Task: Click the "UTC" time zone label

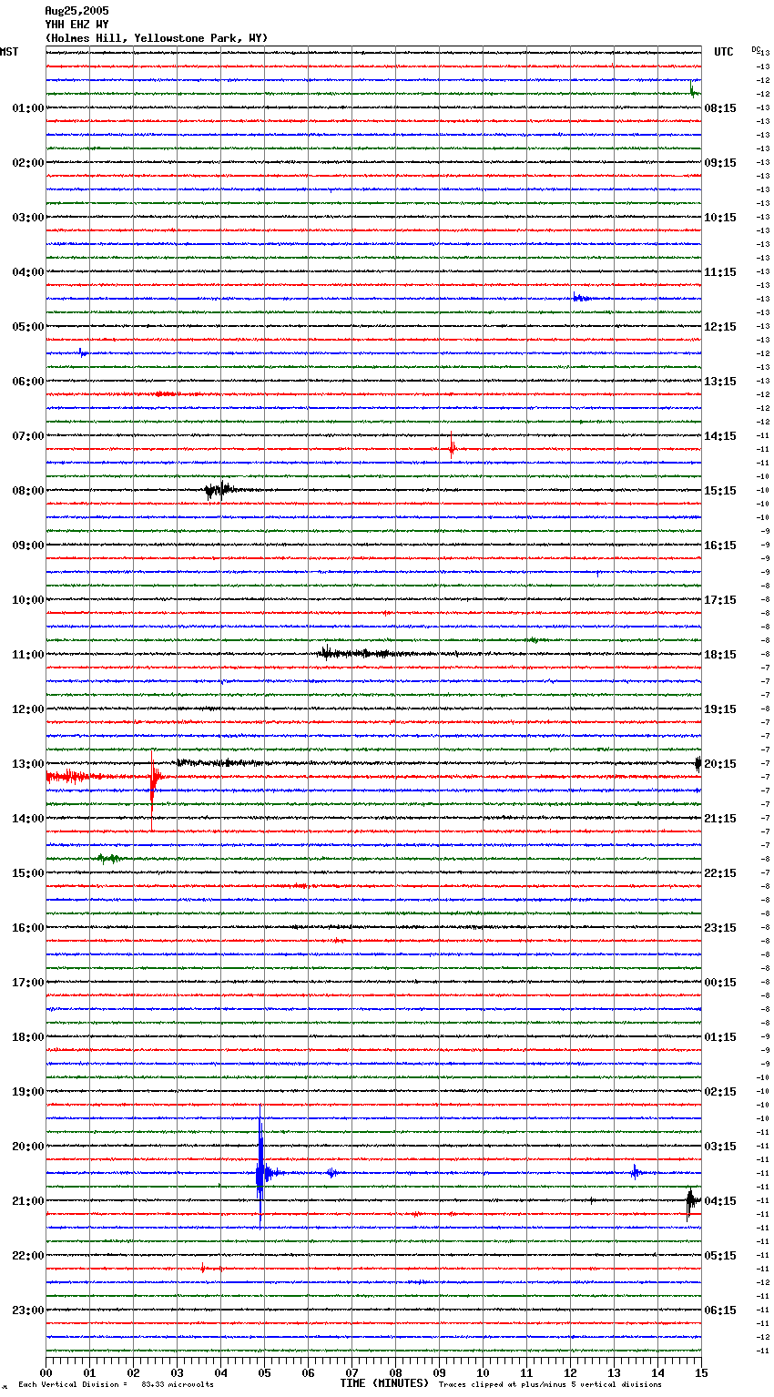Action: [724, 52]
